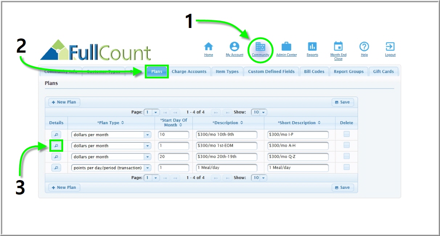Click Description field of $300/mo 1st-EOM
This screenshot has width=440, height=236.
(x=226, y=146)
